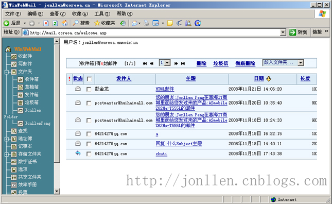Click the yellow note toolbar icon

pyautogui.click(x=170, y=23)
